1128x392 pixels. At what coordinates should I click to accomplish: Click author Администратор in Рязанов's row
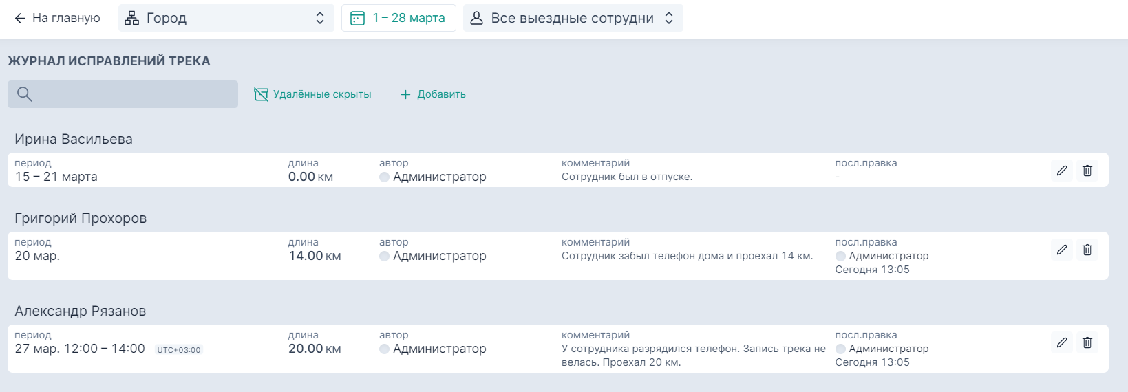433,349
